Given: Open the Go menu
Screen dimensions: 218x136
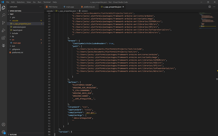Looking at the screenshot, I should pyautogui.click(x=34, y=2).
